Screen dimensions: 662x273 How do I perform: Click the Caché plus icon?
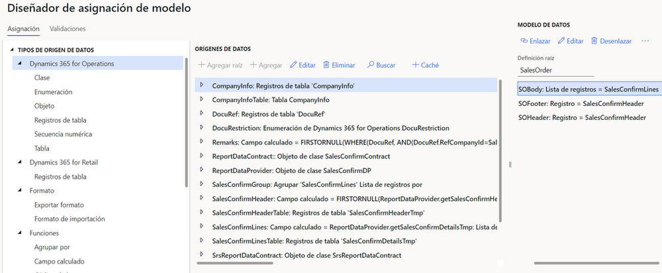(x=415, y=65)
